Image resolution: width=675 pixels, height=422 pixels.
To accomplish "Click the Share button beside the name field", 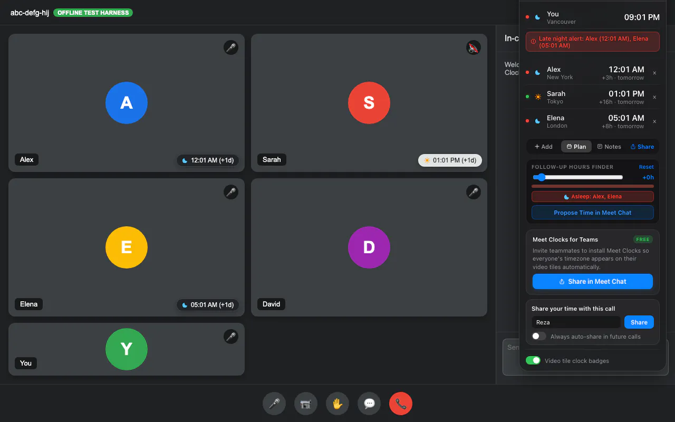I will point(639,322).
